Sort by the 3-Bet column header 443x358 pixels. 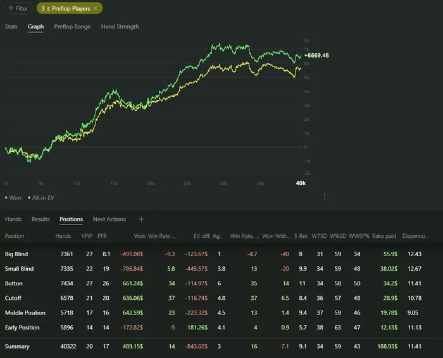301,236
